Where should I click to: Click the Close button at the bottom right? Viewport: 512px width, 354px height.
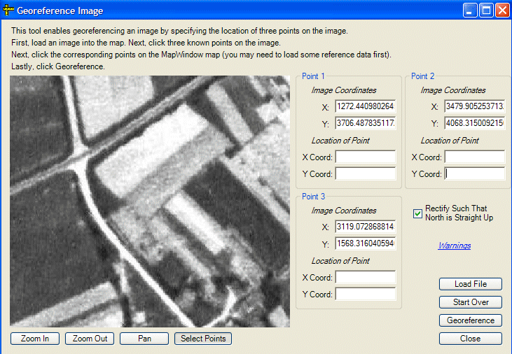coord(470,339)
